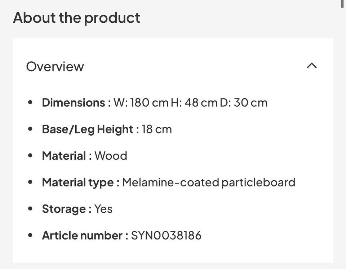Viewport: 346px width, 269px height.
Task: Click the Melamine-coated particleboard text
Action: click(x=209, y=182)
